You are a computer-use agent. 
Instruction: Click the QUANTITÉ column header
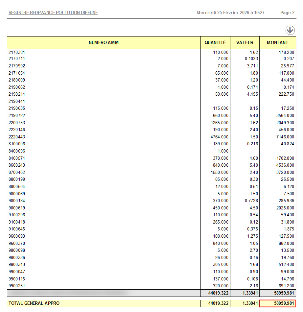pyautogui.click(x=215, y=43)
